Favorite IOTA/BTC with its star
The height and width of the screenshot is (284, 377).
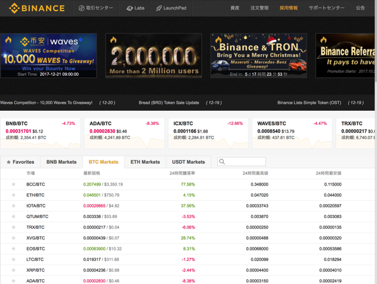click(14, 206)
